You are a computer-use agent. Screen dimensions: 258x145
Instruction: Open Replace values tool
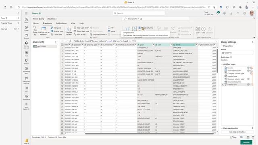(69, 31)
